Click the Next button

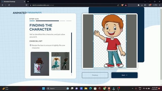[124, 75]
